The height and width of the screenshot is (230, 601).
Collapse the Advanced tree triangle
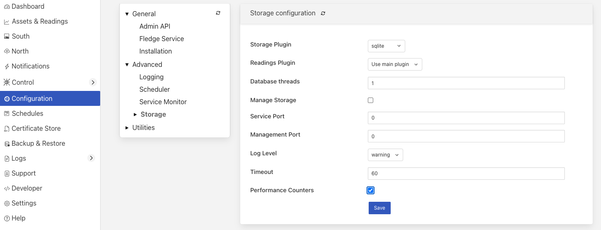[127, 65]
